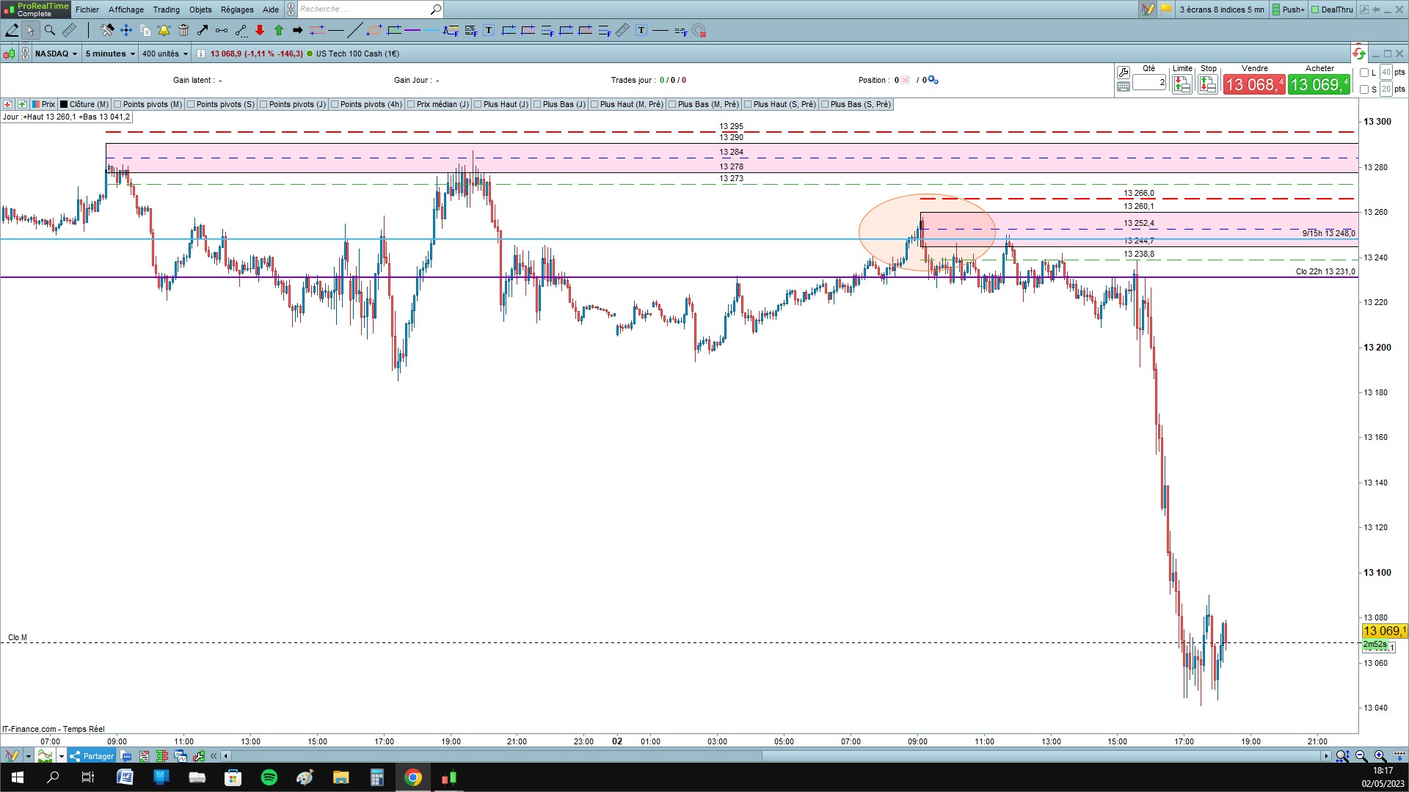Select the pencil drawing tool
The height and width of the screenshot is (792, 1409).
pos(12,30)
